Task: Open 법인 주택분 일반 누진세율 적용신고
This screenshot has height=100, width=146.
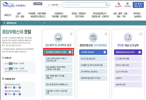Action: [x=58, y=77]
